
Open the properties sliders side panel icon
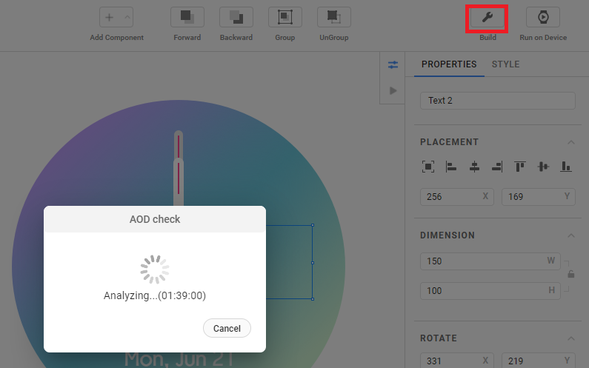click(x=393, y=65)
